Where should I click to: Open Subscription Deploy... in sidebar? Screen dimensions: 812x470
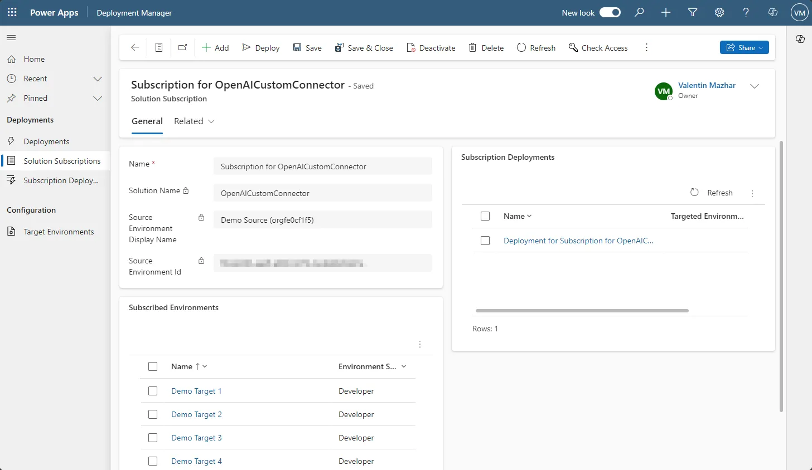click(55, 180)
